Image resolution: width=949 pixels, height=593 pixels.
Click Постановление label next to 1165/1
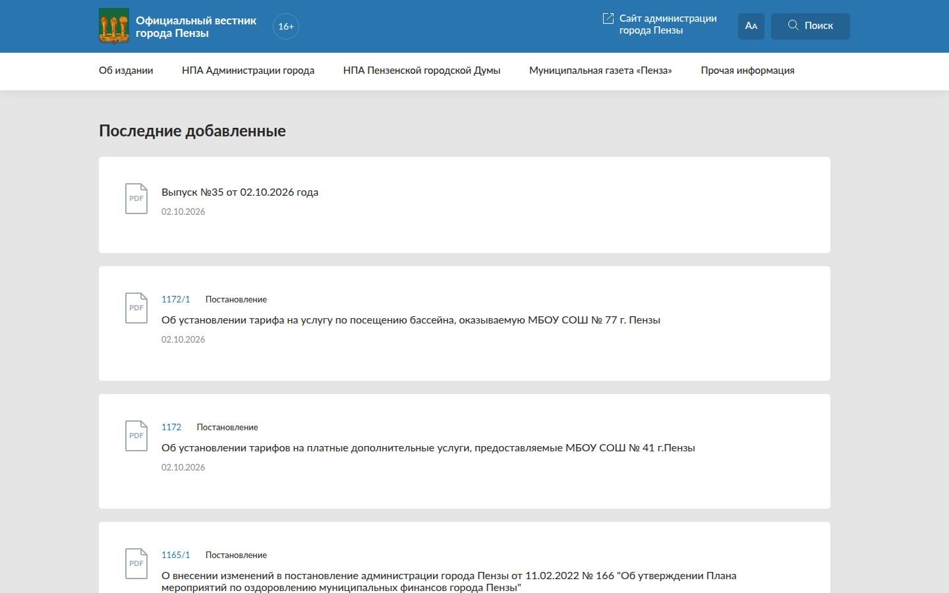236,555
